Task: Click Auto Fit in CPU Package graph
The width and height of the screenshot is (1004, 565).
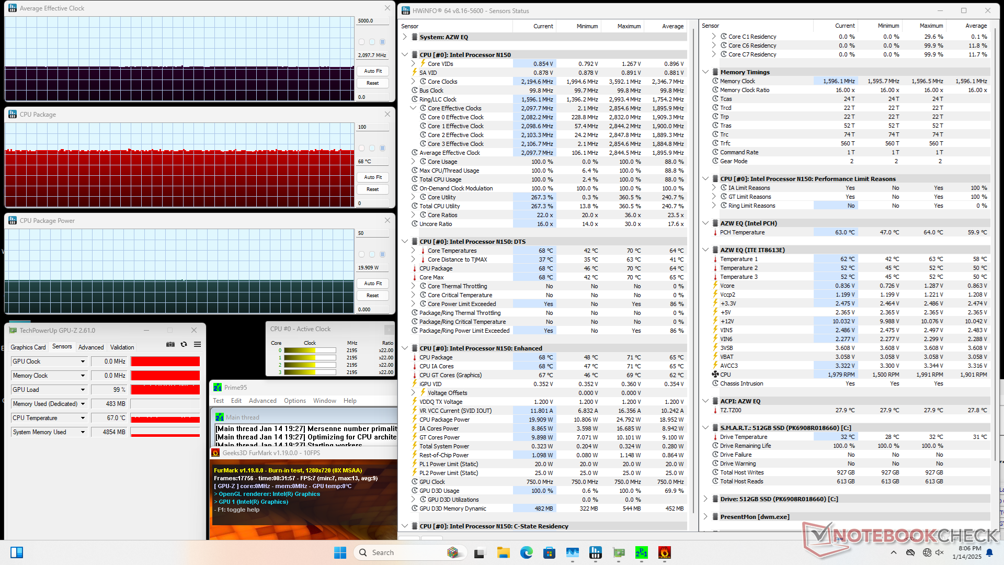Action: (x=373, y=177)
